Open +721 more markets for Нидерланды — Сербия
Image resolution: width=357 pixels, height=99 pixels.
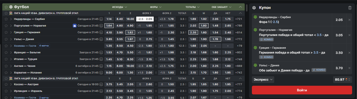point(239,19)
